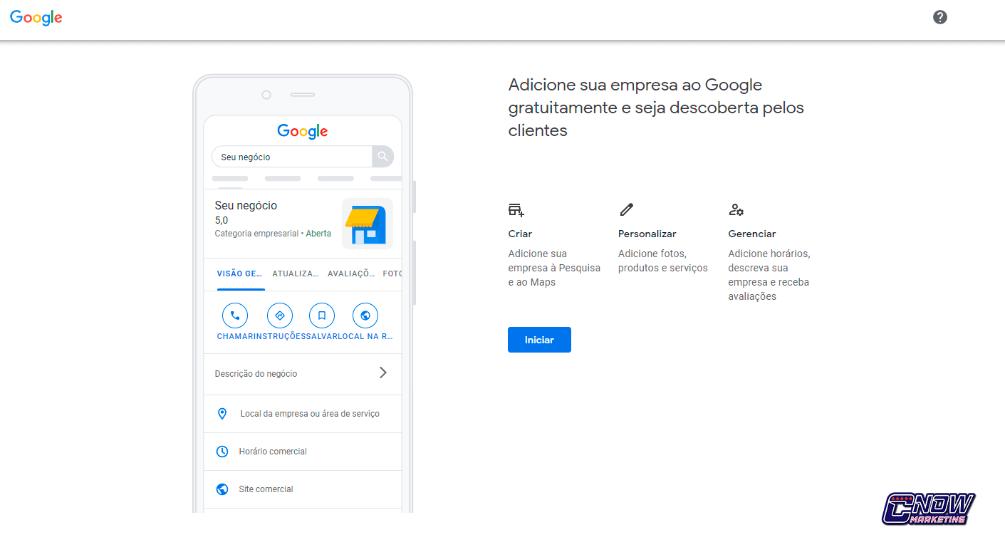Click the Local na rede globe icon

tap(365, 316)
